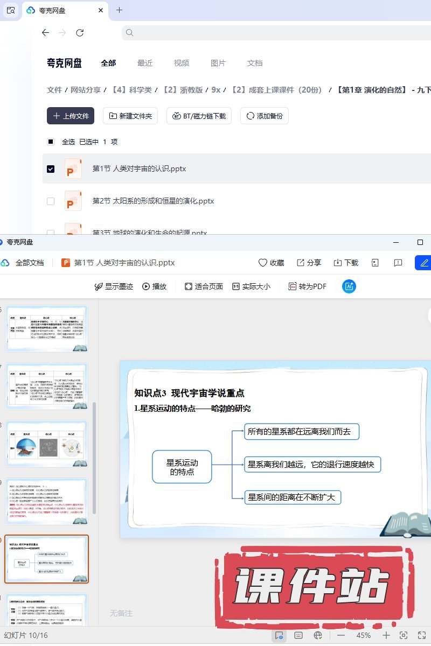
Task: Switch to the 文档 tab
Action: (255, 63)
